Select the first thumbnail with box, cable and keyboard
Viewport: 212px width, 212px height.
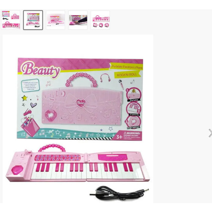pyautogui.click(x=11, y=20)
